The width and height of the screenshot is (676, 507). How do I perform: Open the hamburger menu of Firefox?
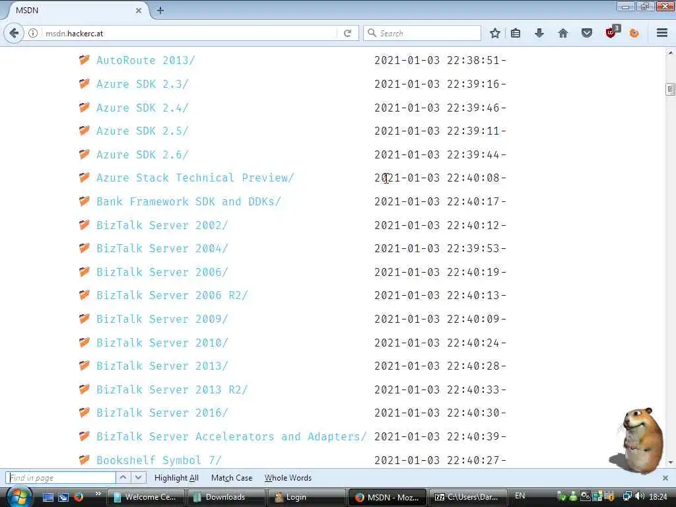tap(662, 33)
